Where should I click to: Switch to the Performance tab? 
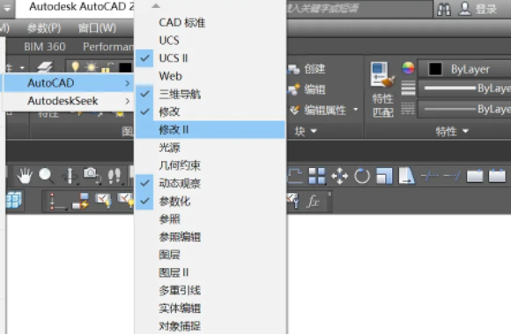(x=108, y=47)
